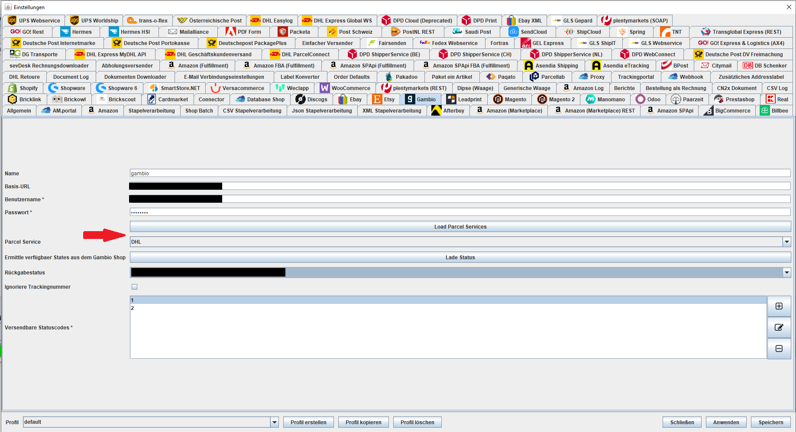The height and width of the screenshot is (432, 796).
Task: Click the Pakadoo pineapple icon
Action: click(388, 77)
